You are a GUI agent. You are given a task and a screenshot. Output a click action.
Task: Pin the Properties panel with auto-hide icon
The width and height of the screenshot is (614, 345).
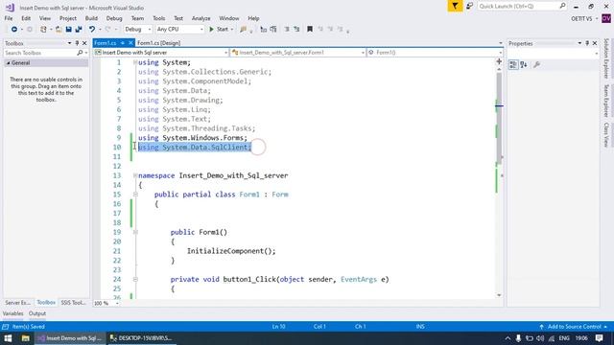pos(587,43)
